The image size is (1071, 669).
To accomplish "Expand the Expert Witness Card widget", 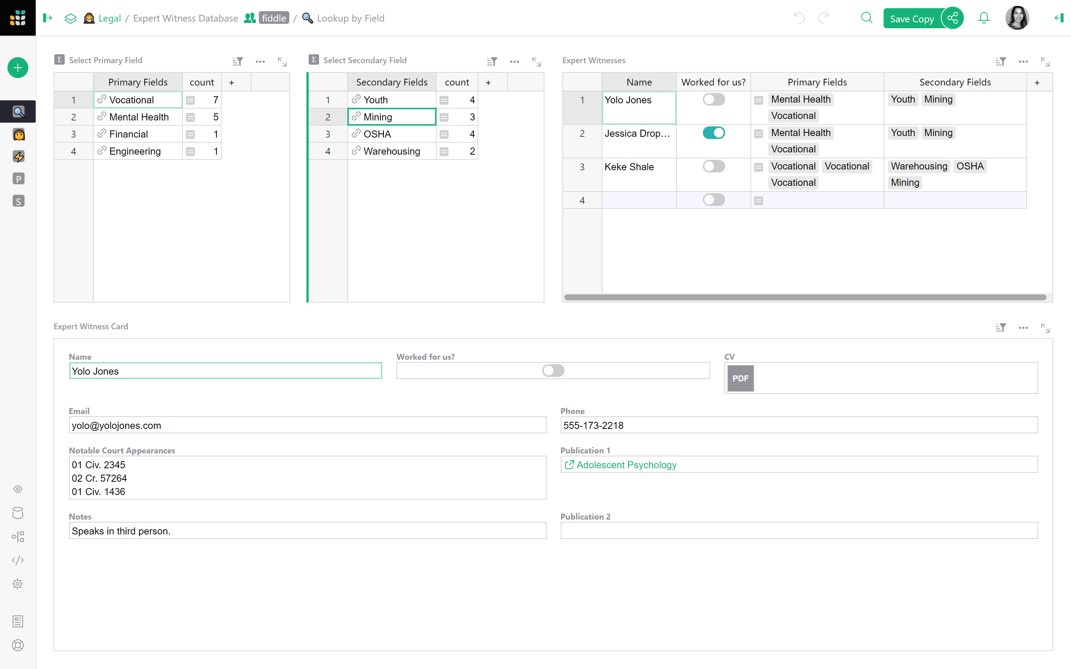I will (x=1045, y=328).
